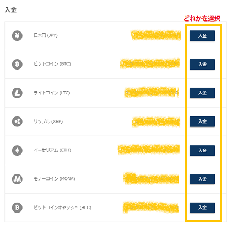Select the 日本円 (JPY) row label
The height and width of the screenshot is (228, 232).
click(46, 35)
